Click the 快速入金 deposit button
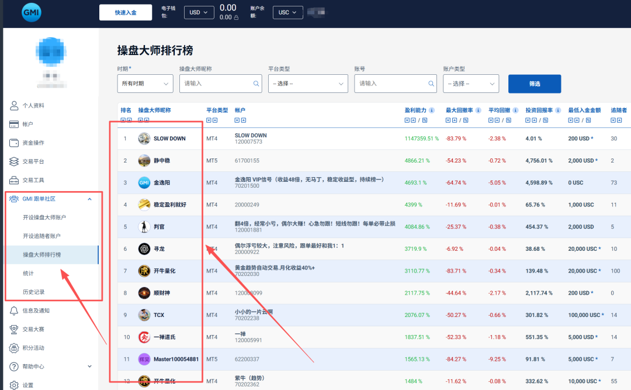Screen dimensions: 631x390 tap(125, 12)
